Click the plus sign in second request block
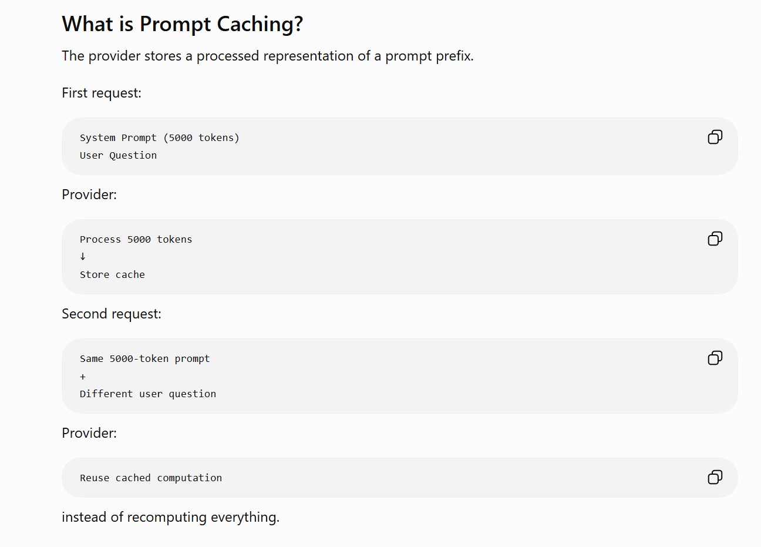 tap(83, 377)
